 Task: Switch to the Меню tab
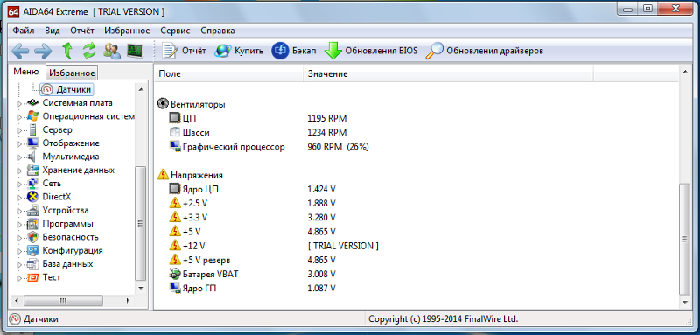click(x=26, y=72)
